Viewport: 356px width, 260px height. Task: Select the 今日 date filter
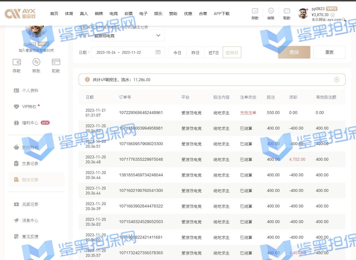pyautogui.click(x=177, y=53)
